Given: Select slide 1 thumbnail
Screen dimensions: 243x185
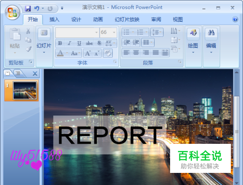Looking at the screenshot, I should (25, 90).
